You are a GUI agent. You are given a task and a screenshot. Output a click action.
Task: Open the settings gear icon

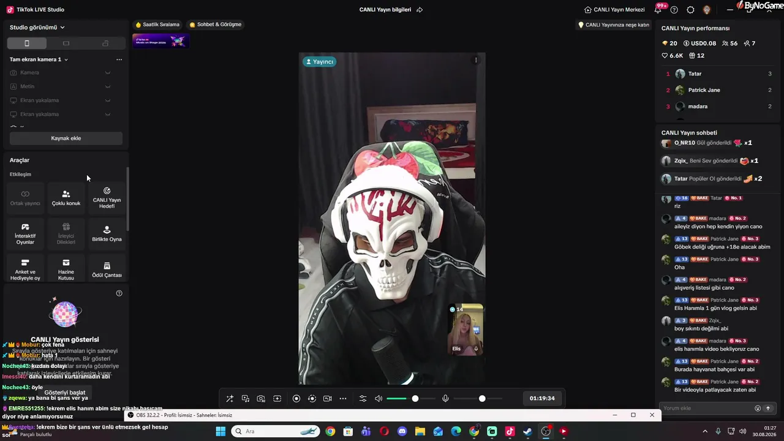pyautogui.click(x=690, y=10)
